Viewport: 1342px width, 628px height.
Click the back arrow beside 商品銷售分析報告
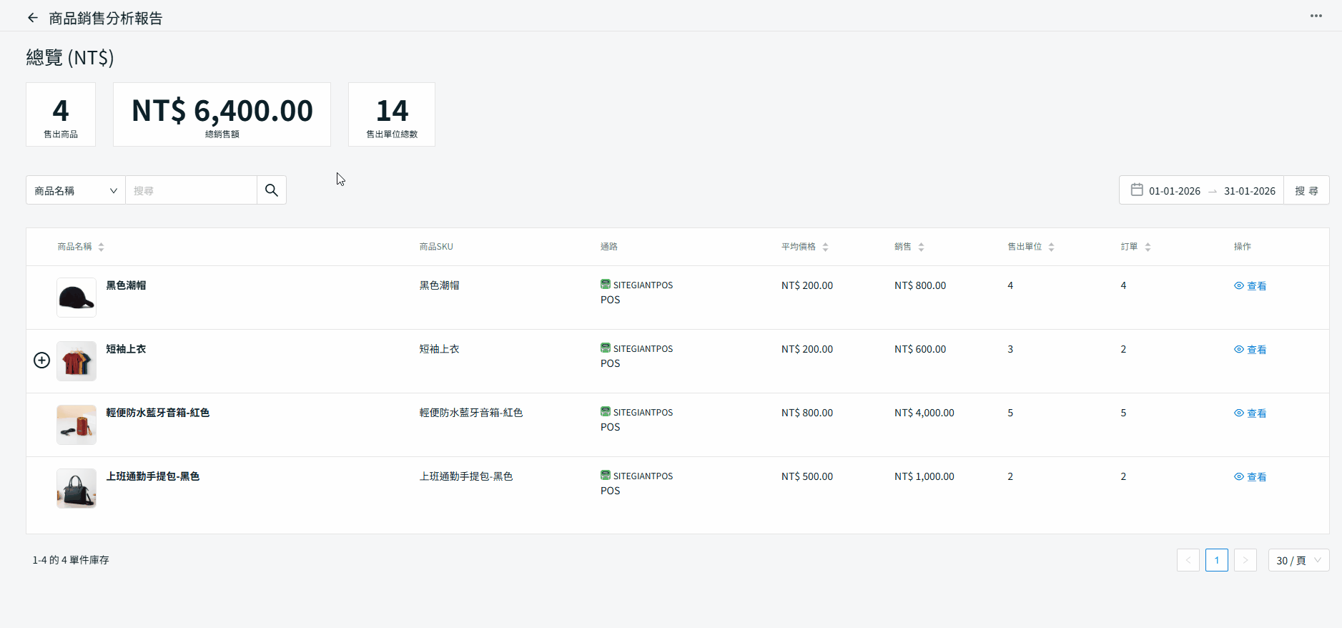point(33,18)
